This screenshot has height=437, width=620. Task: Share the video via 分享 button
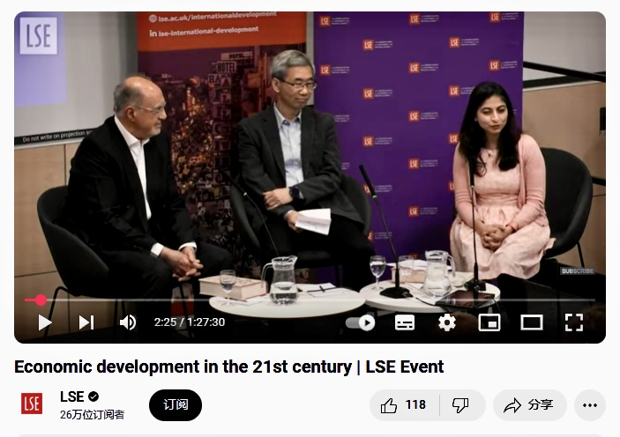(x=529, y=405)
